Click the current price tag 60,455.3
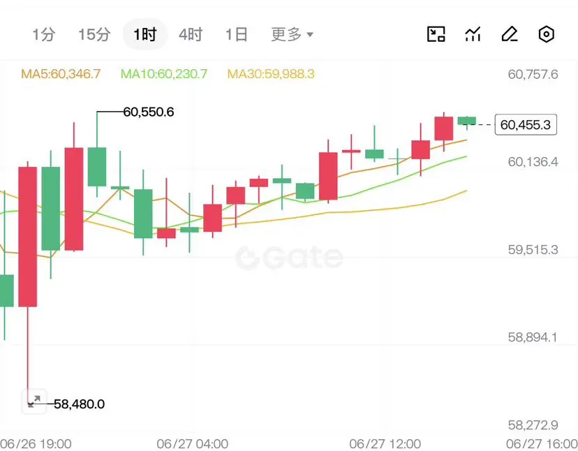This screenshot has height=451, width=578. coord(526,125)
